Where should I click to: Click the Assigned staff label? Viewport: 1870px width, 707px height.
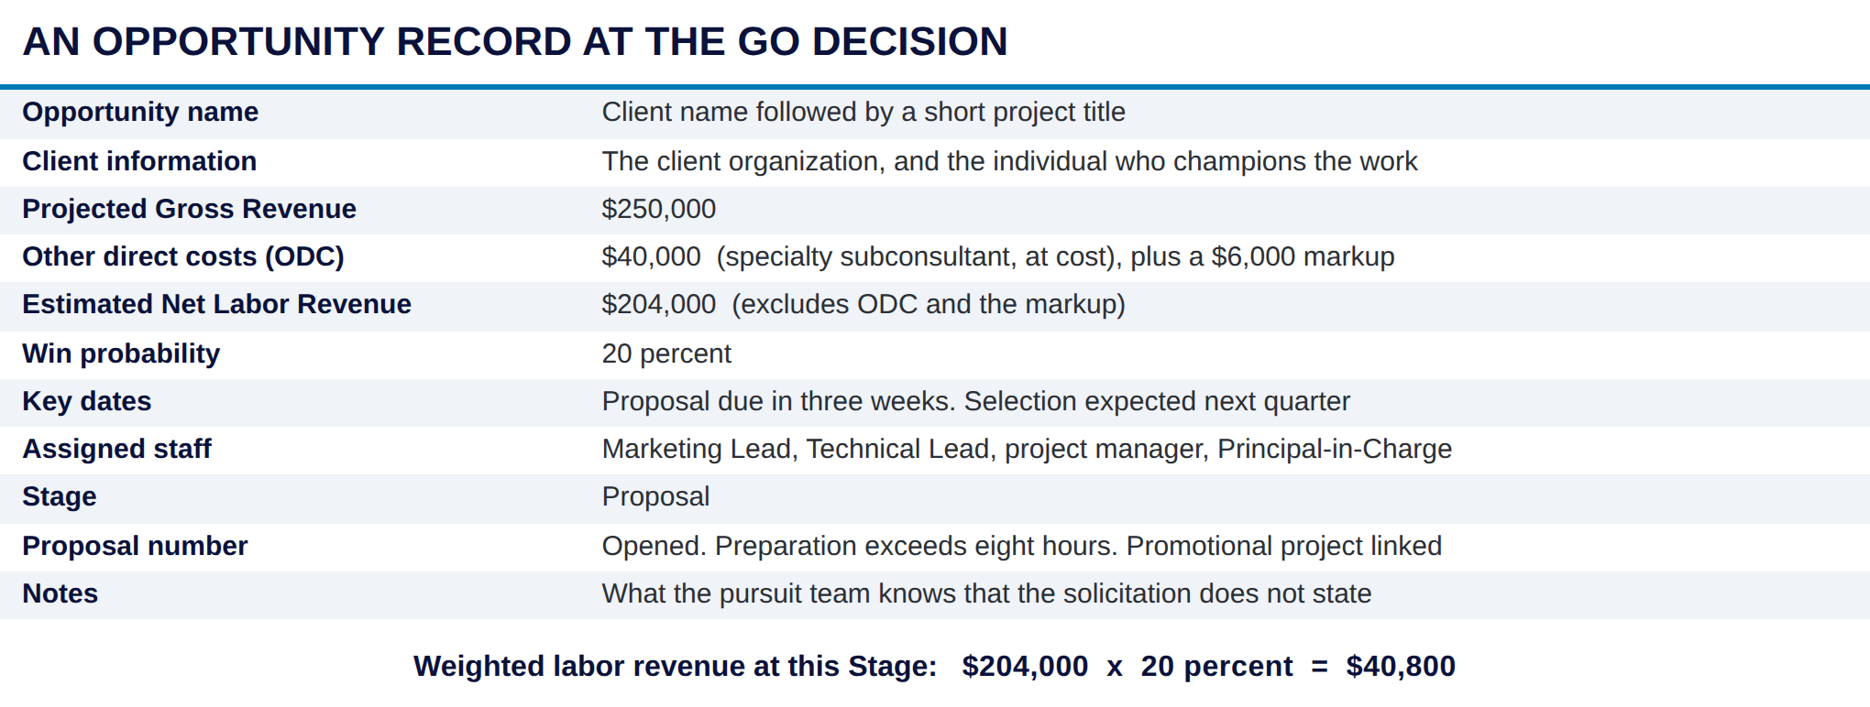coord(116,449)
